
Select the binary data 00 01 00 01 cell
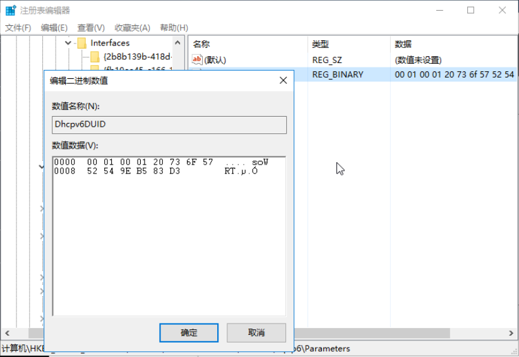pyautogui.click(x=454, y=74)
